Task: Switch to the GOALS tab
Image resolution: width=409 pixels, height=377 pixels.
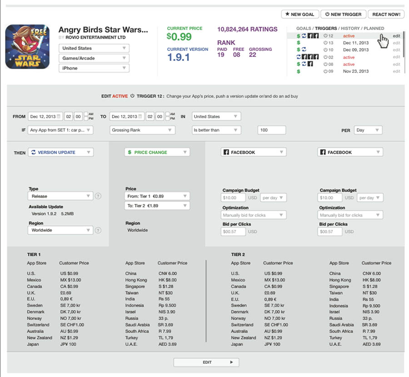Action: click(304, 28)
